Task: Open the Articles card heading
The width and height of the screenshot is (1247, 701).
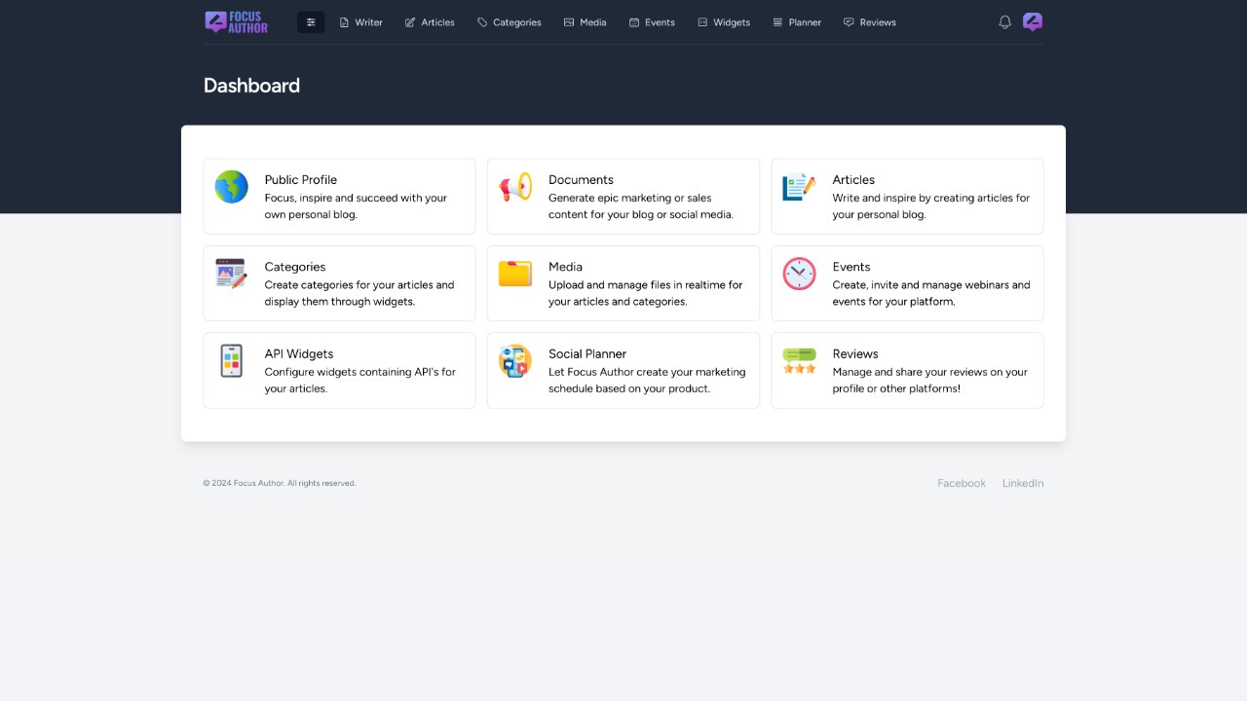Action: (853, 180)
